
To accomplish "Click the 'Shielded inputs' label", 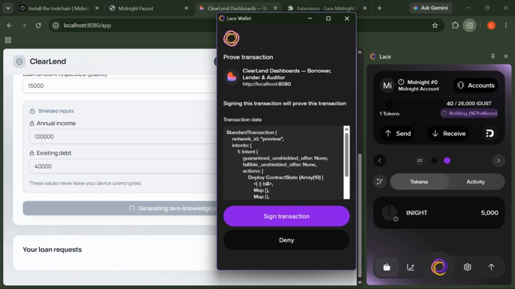I will (56, 111).
